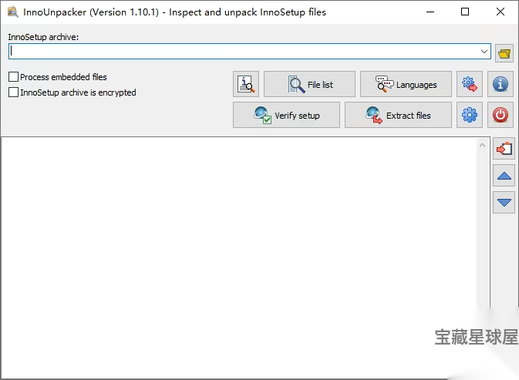Image resolution: width=519 pixels, height=380 pixels.
Task: Open the Languages button
Action: (406, 84)
